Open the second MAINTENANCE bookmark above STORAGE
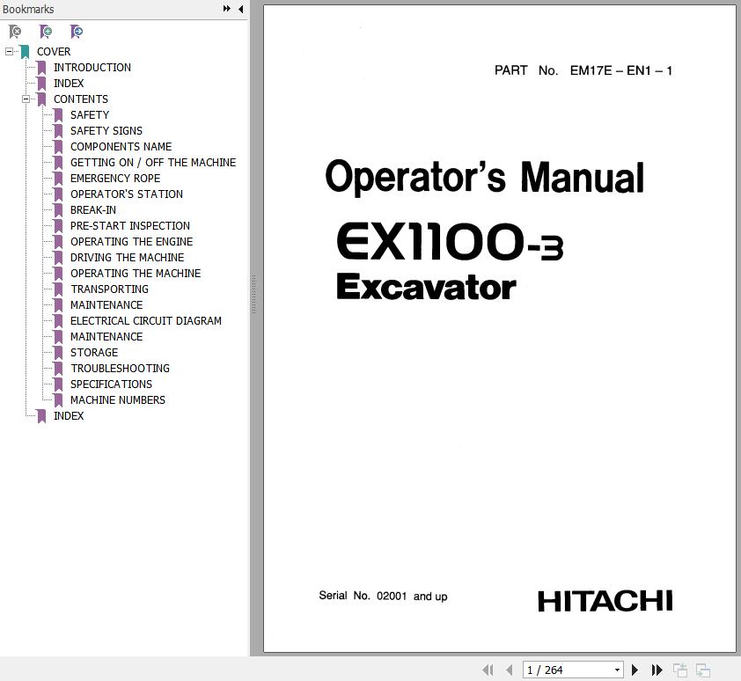 (106, 336)
